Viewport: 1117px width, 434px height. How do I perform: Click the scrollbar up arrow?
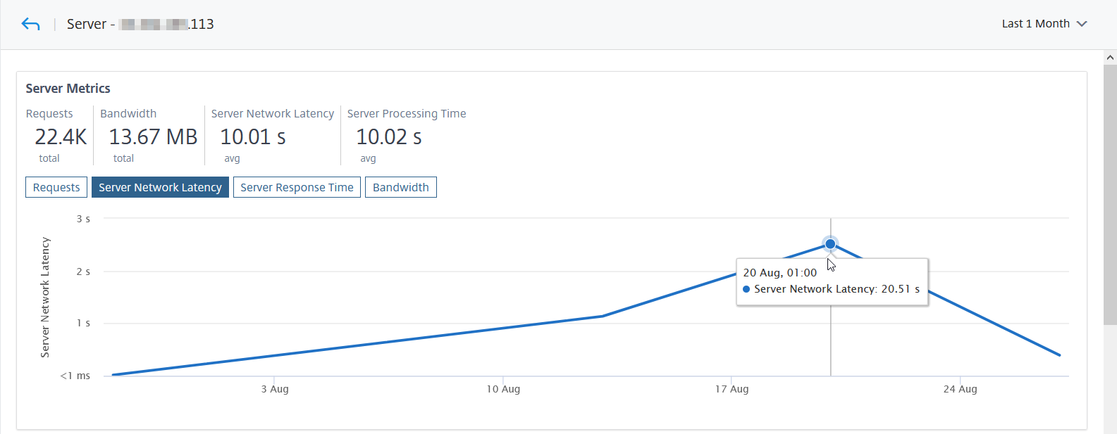[x=1110, y=57]
